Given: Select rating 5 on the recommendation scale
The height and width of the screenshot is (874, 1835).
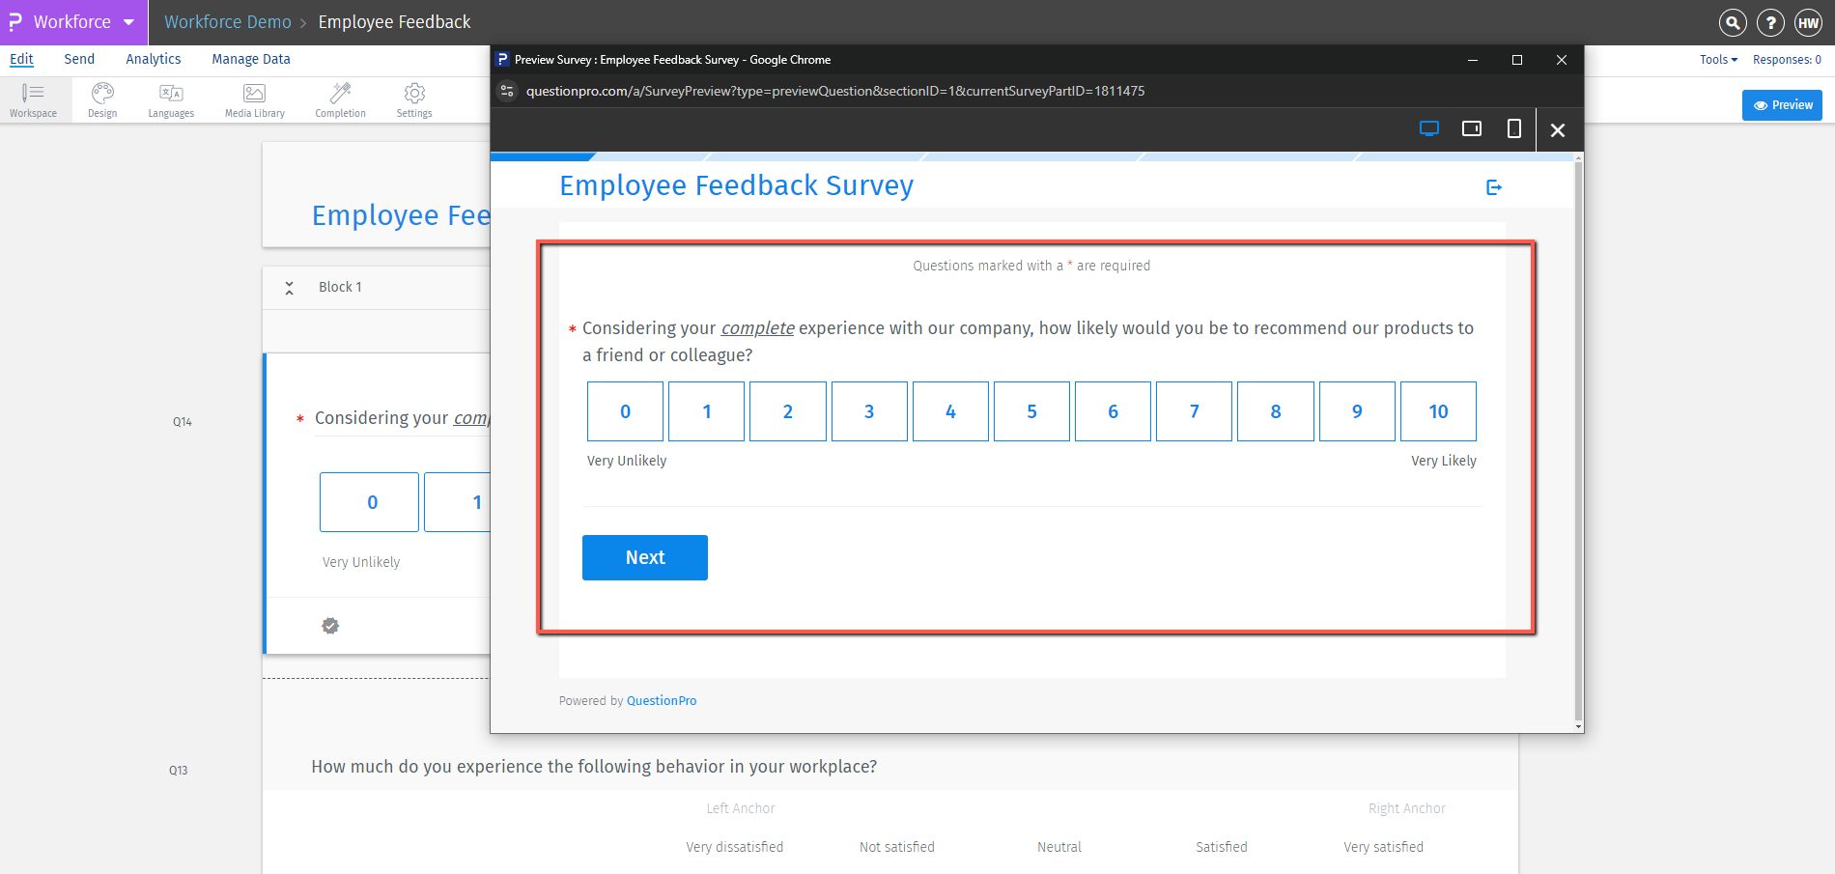Looking at the screenshot, I should pos(1031,410).
